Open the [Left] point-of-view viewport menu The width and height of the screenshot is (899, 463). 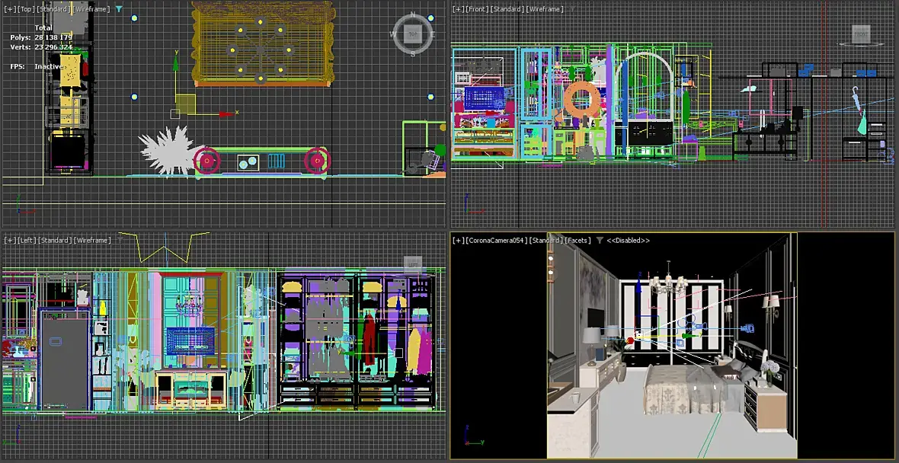pos(27,240)
